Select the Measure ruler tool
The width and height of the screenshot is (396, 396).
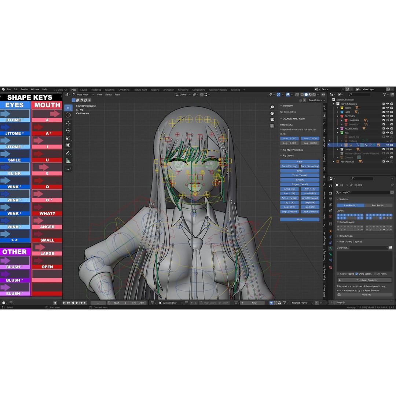click(68, 161)
